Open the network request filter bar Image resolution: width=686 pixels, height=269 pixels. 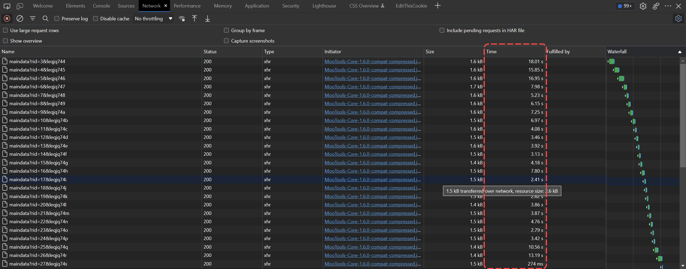tap(33, 18)
